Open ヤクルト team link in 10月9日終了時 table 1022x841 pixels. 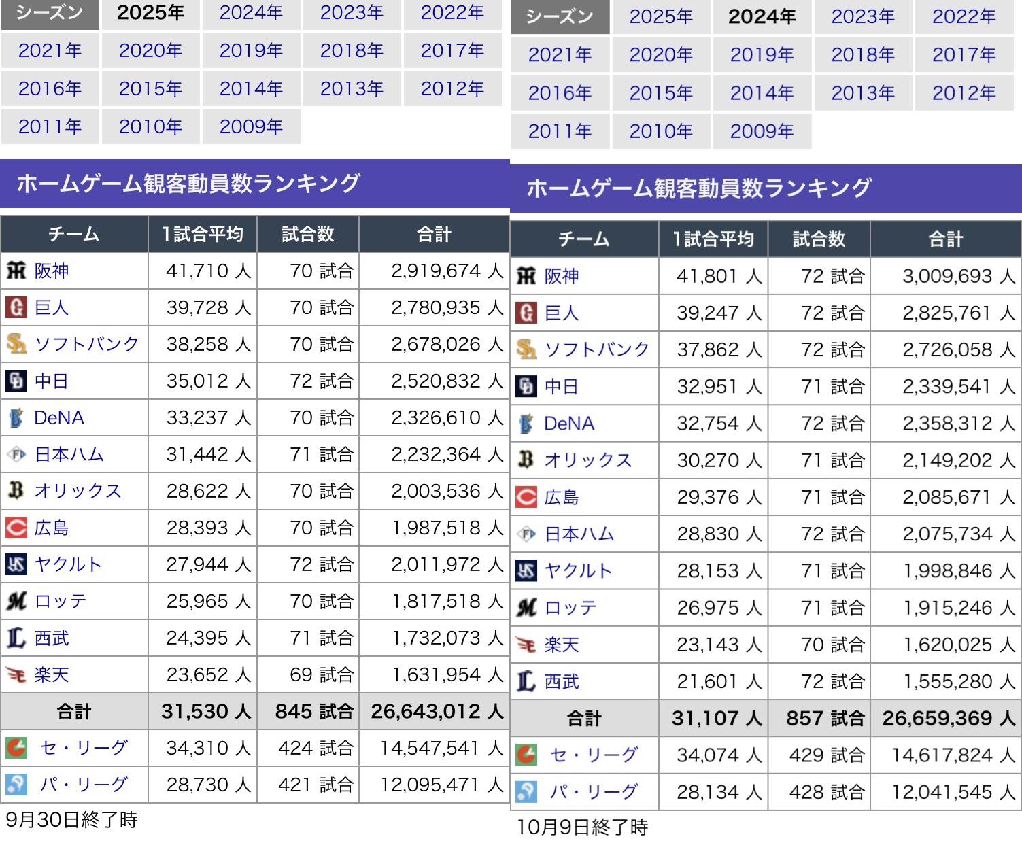[x=579, y=570]
